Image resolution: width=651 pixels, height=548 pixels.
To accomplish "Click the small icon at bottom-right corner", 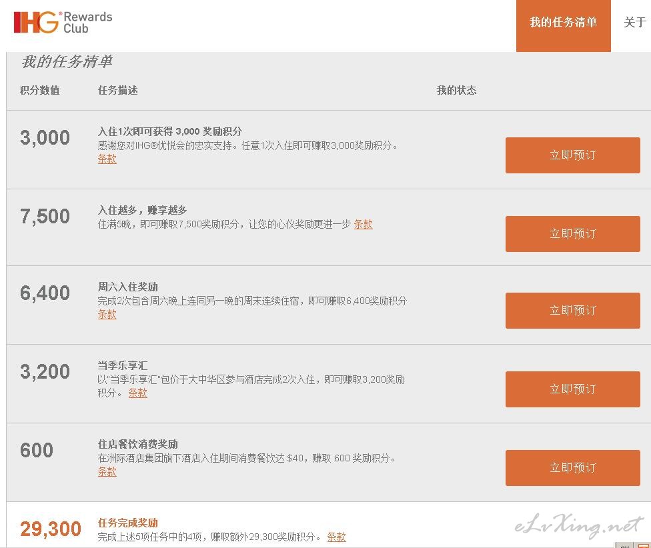I will 644,545.
